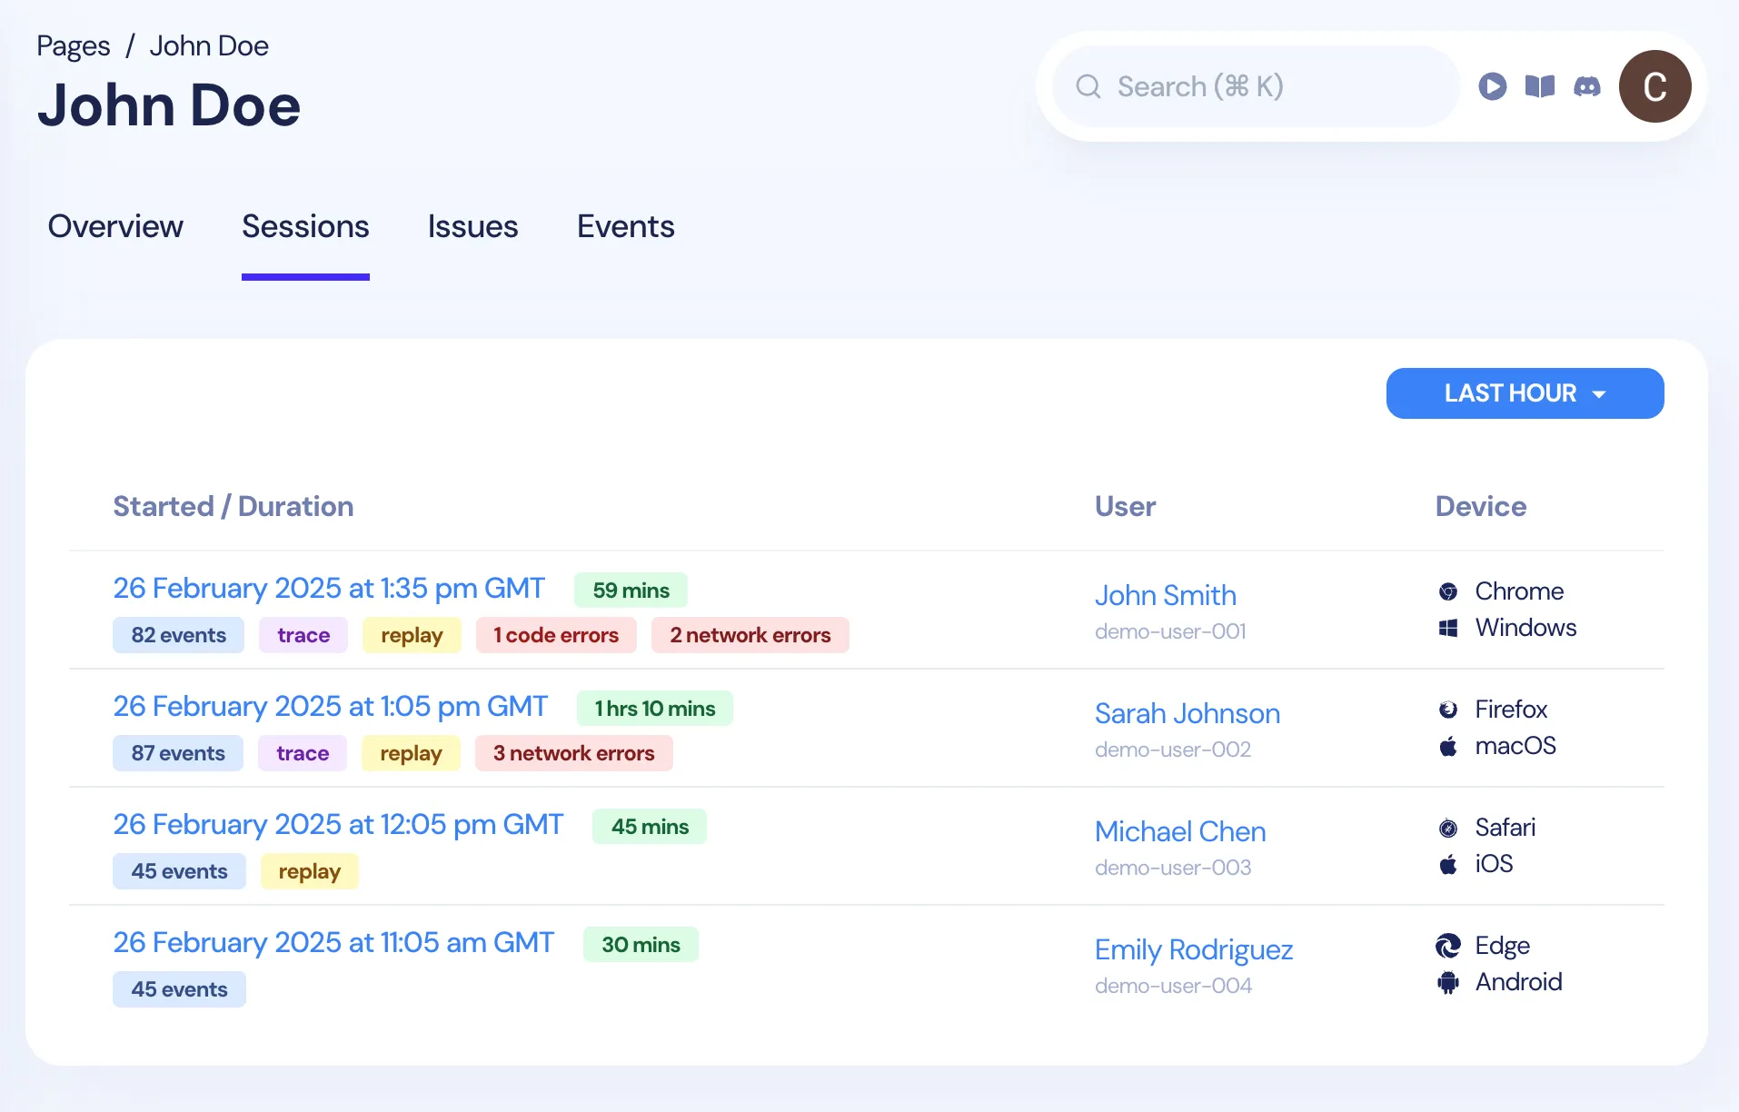This screenshot has height=1112, width=1739.
Task: Open the session from 26 February at 1:35 pm
Action: tap(329, 588)
